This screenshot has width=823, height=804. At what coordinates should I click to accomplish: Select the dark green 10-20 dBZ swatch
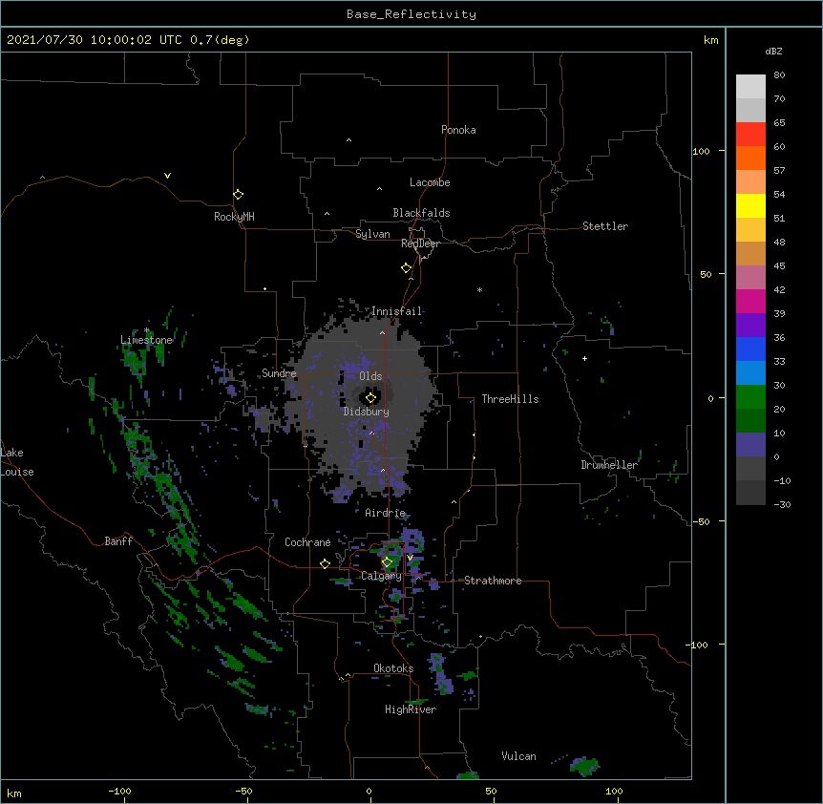click(750, 421)
